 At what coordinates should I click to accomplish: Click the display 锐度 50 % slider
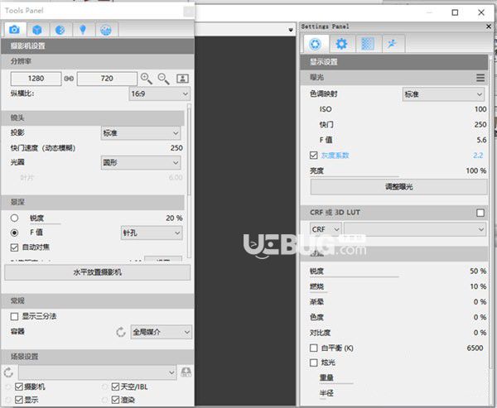398,271
